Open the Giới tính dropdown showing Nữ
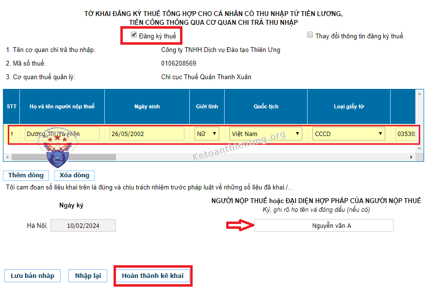Viewport: 427px width, 291px height. click(x=207, y=134)
